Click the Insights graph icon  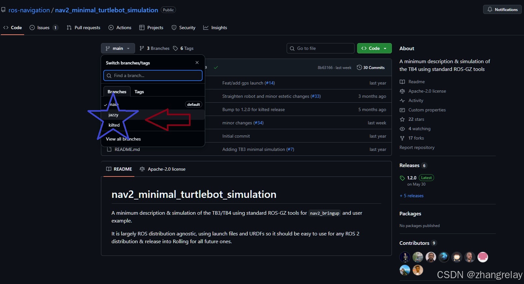(x=206, y=28)
